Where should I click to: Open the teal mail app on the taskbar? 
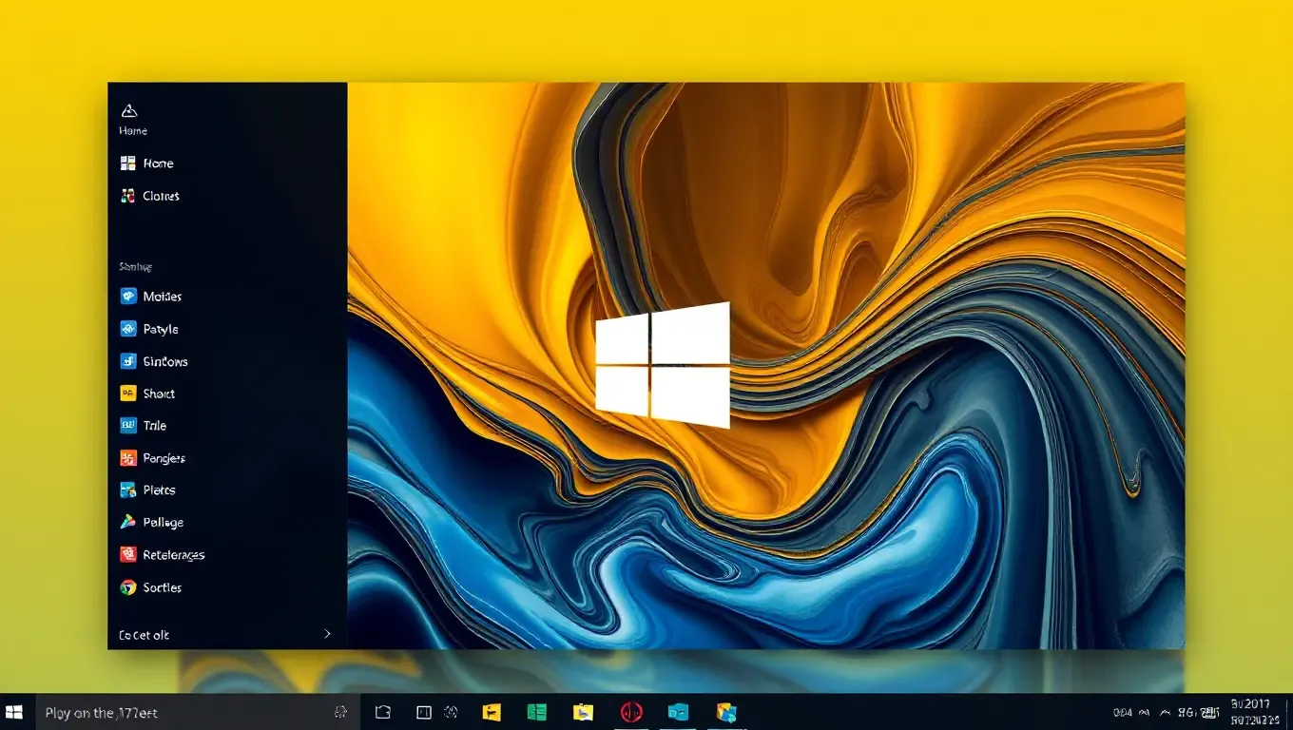tap(678, 712)
